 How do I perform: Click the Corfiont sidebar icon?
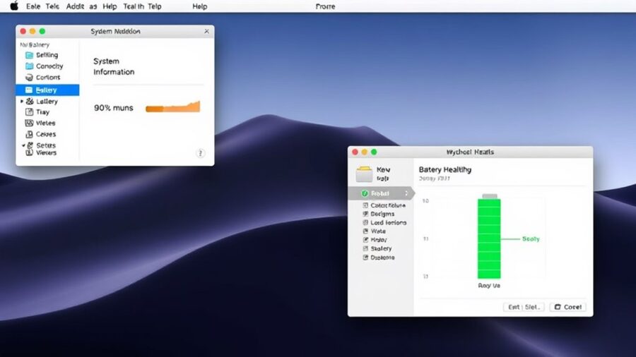(29, 78)
